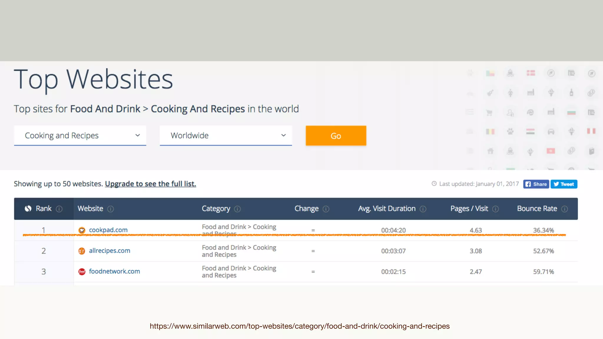Click the info icon next to Avg. Visit Duration

pos(423,209)
